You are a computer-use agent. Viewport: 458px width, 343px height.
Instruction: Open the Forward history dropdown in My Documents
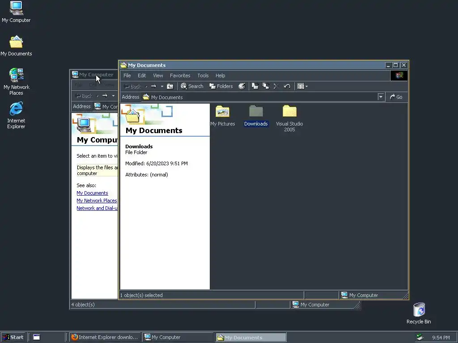pyautogui.click(x=162, y=86)
